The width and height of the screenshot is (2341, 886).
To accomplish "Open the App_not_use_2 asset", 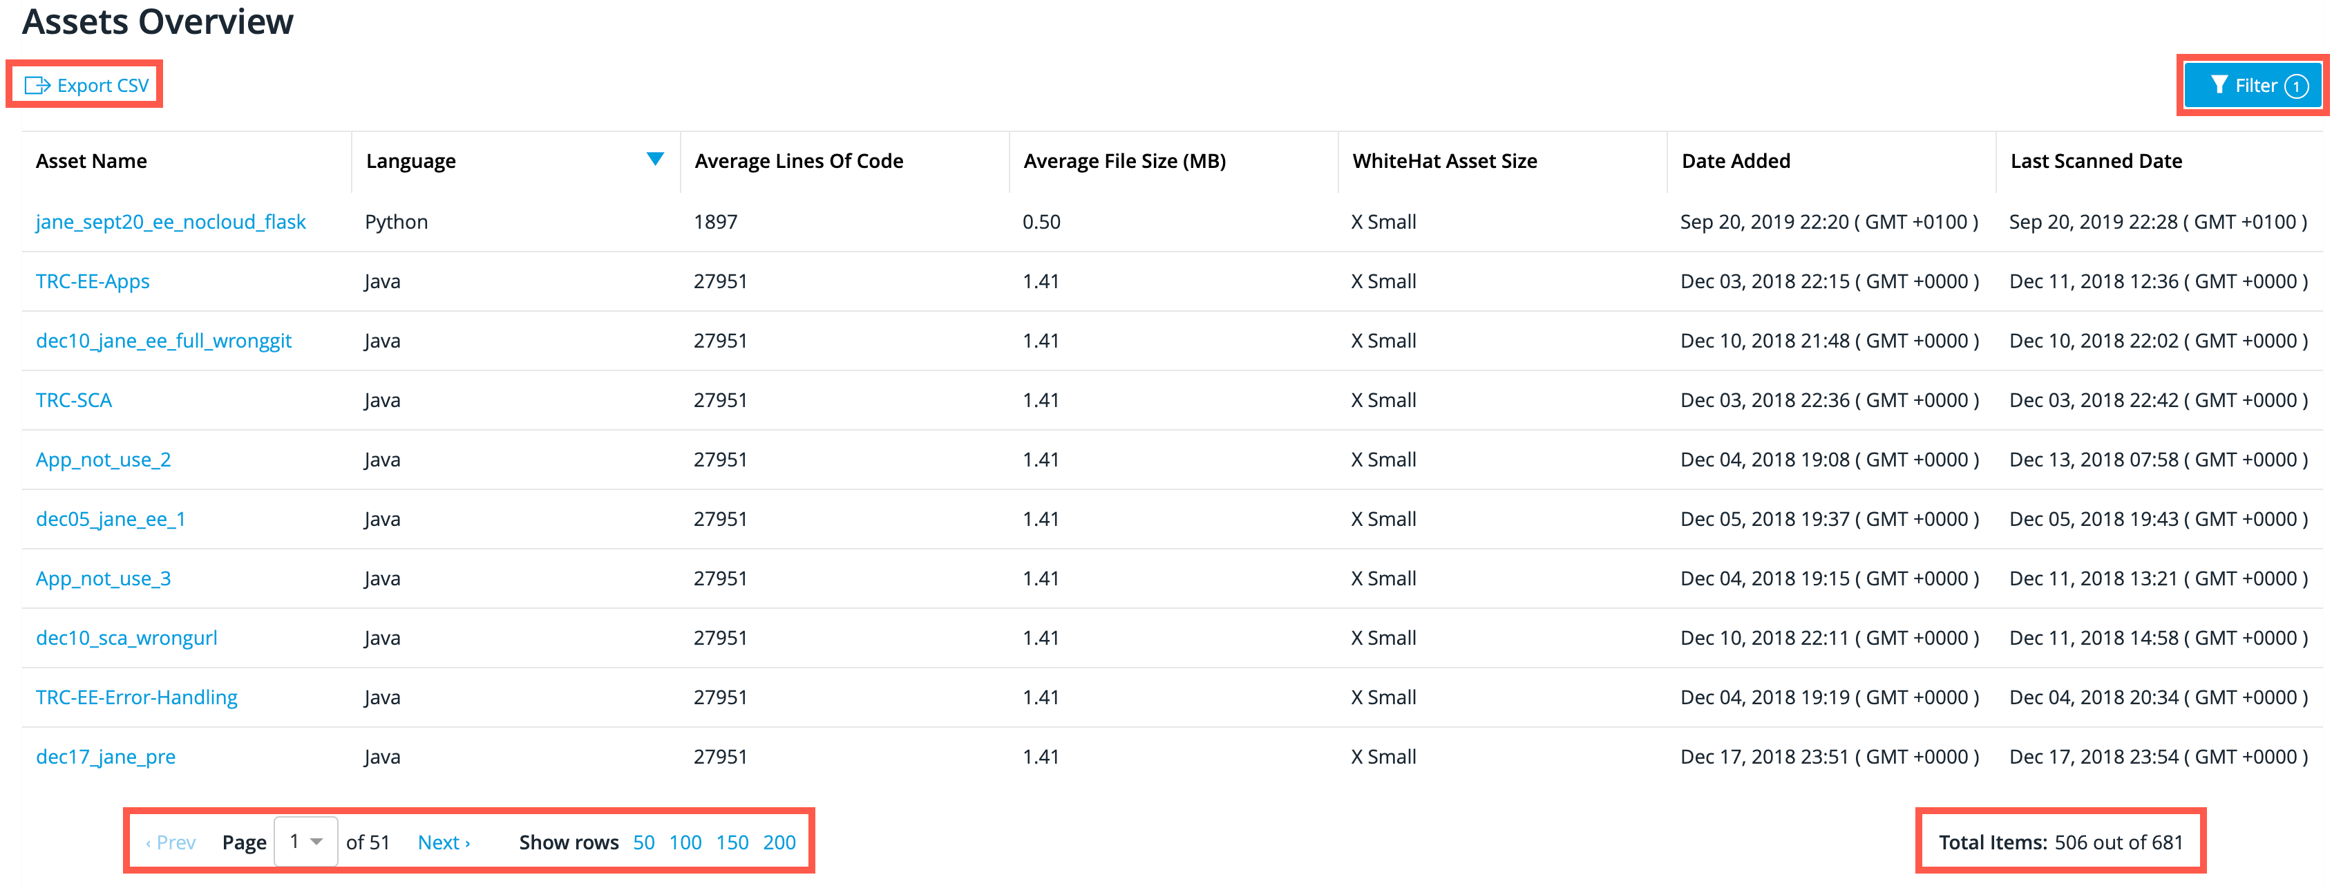I will point(104,460).
